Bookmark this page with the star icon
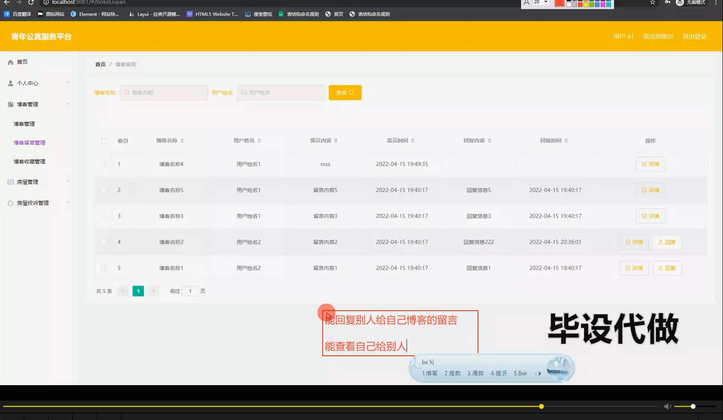This screenshot has width=723, height=420. click(x=652, y=2)
